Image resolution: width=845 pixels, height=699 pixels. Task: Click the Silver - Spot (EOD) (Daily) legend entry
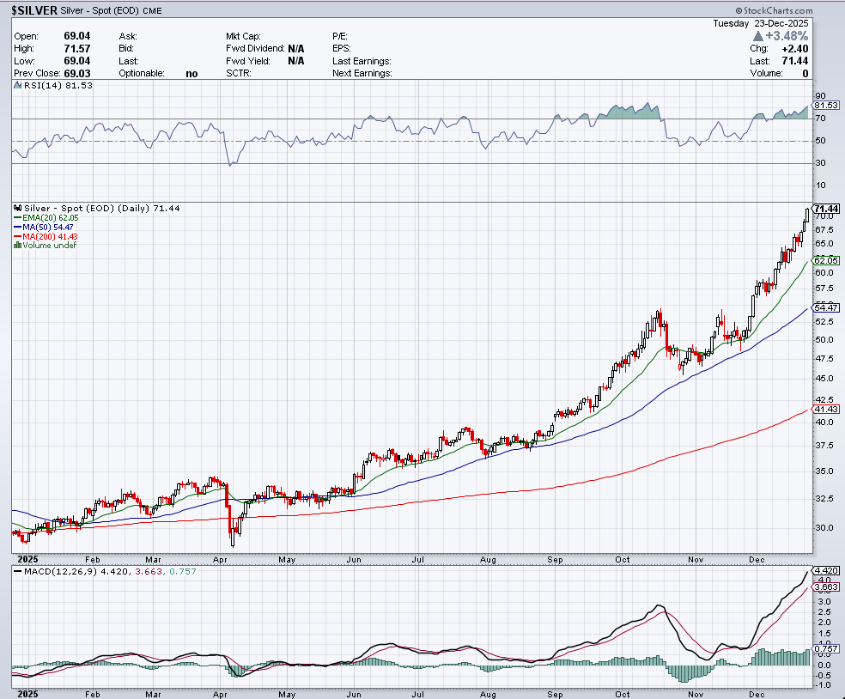102,208
